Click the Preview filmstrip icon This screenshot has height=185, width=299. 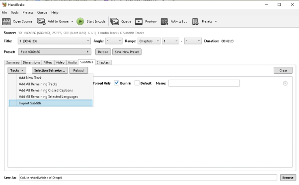coord(139,21)
